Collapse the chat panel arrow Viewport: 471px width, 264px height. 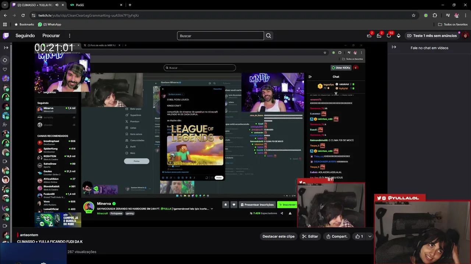(394, 47)
